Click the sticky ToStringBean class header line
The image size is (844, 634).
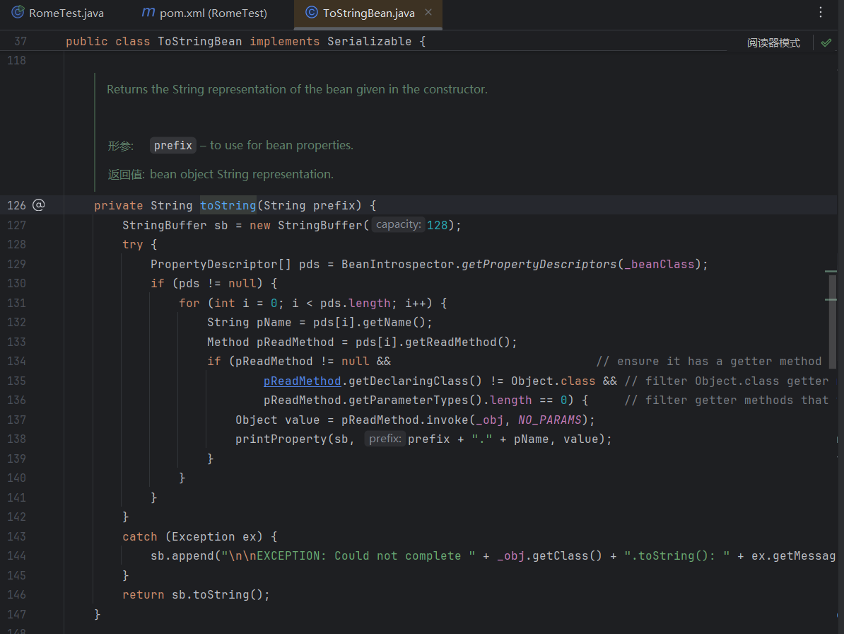pyautogui.click(x=245, y=42)
